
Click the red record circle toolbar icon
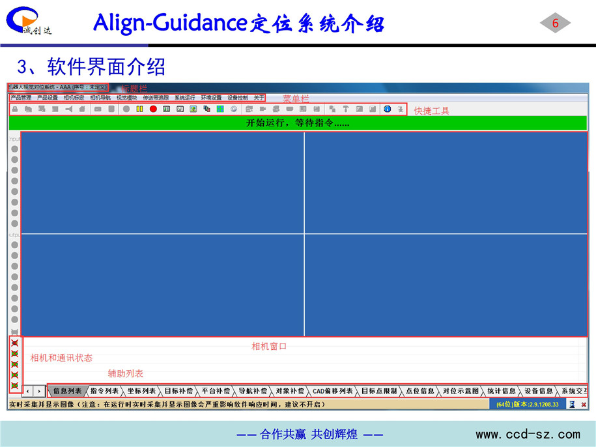(x=153, y=109)
